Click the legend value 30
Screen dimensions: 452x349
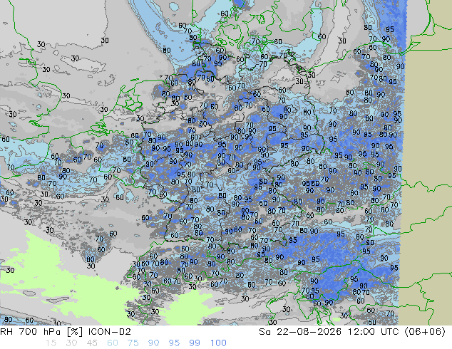coord(71,343)
